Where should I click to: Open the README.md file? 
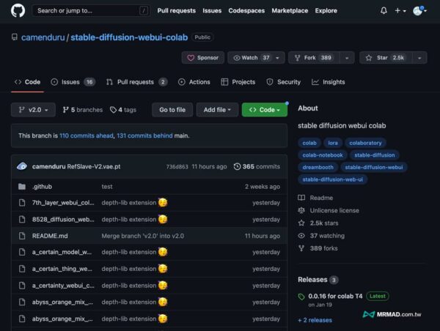coord(50,236)
